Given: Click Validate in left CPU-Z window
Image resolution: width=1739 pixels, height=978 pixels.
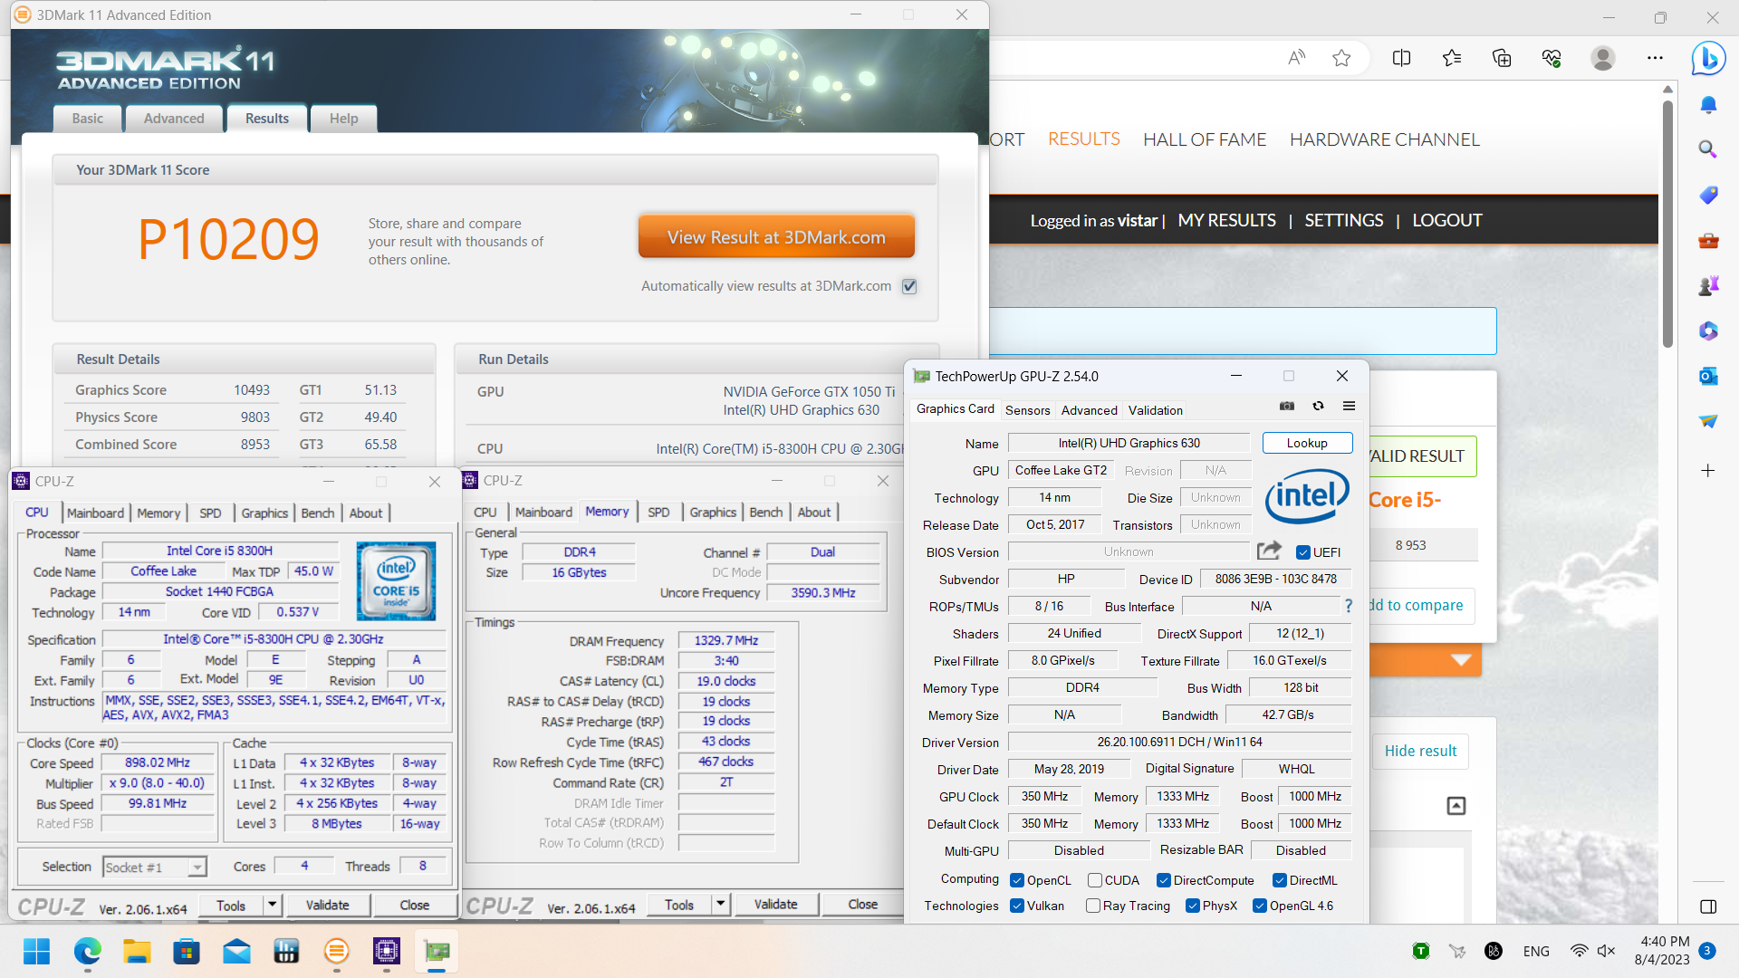Looking at the screenshot, I should 327,905.
